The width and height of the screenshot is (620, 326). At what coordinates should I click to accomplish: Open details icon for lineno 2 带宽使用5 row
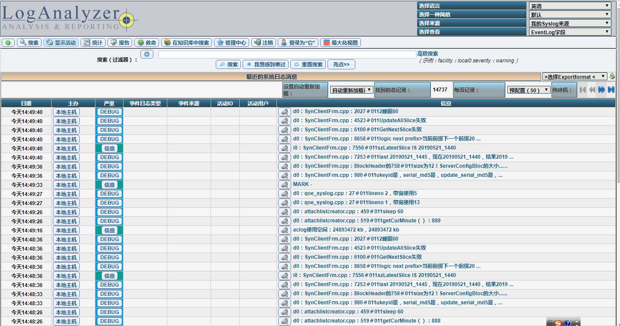pyautogui.click(x=284, y=194)
